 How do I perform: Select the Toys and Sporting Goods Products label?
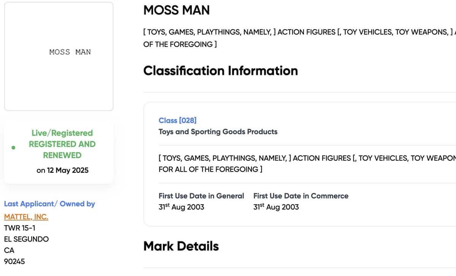[x=218, y=132]
